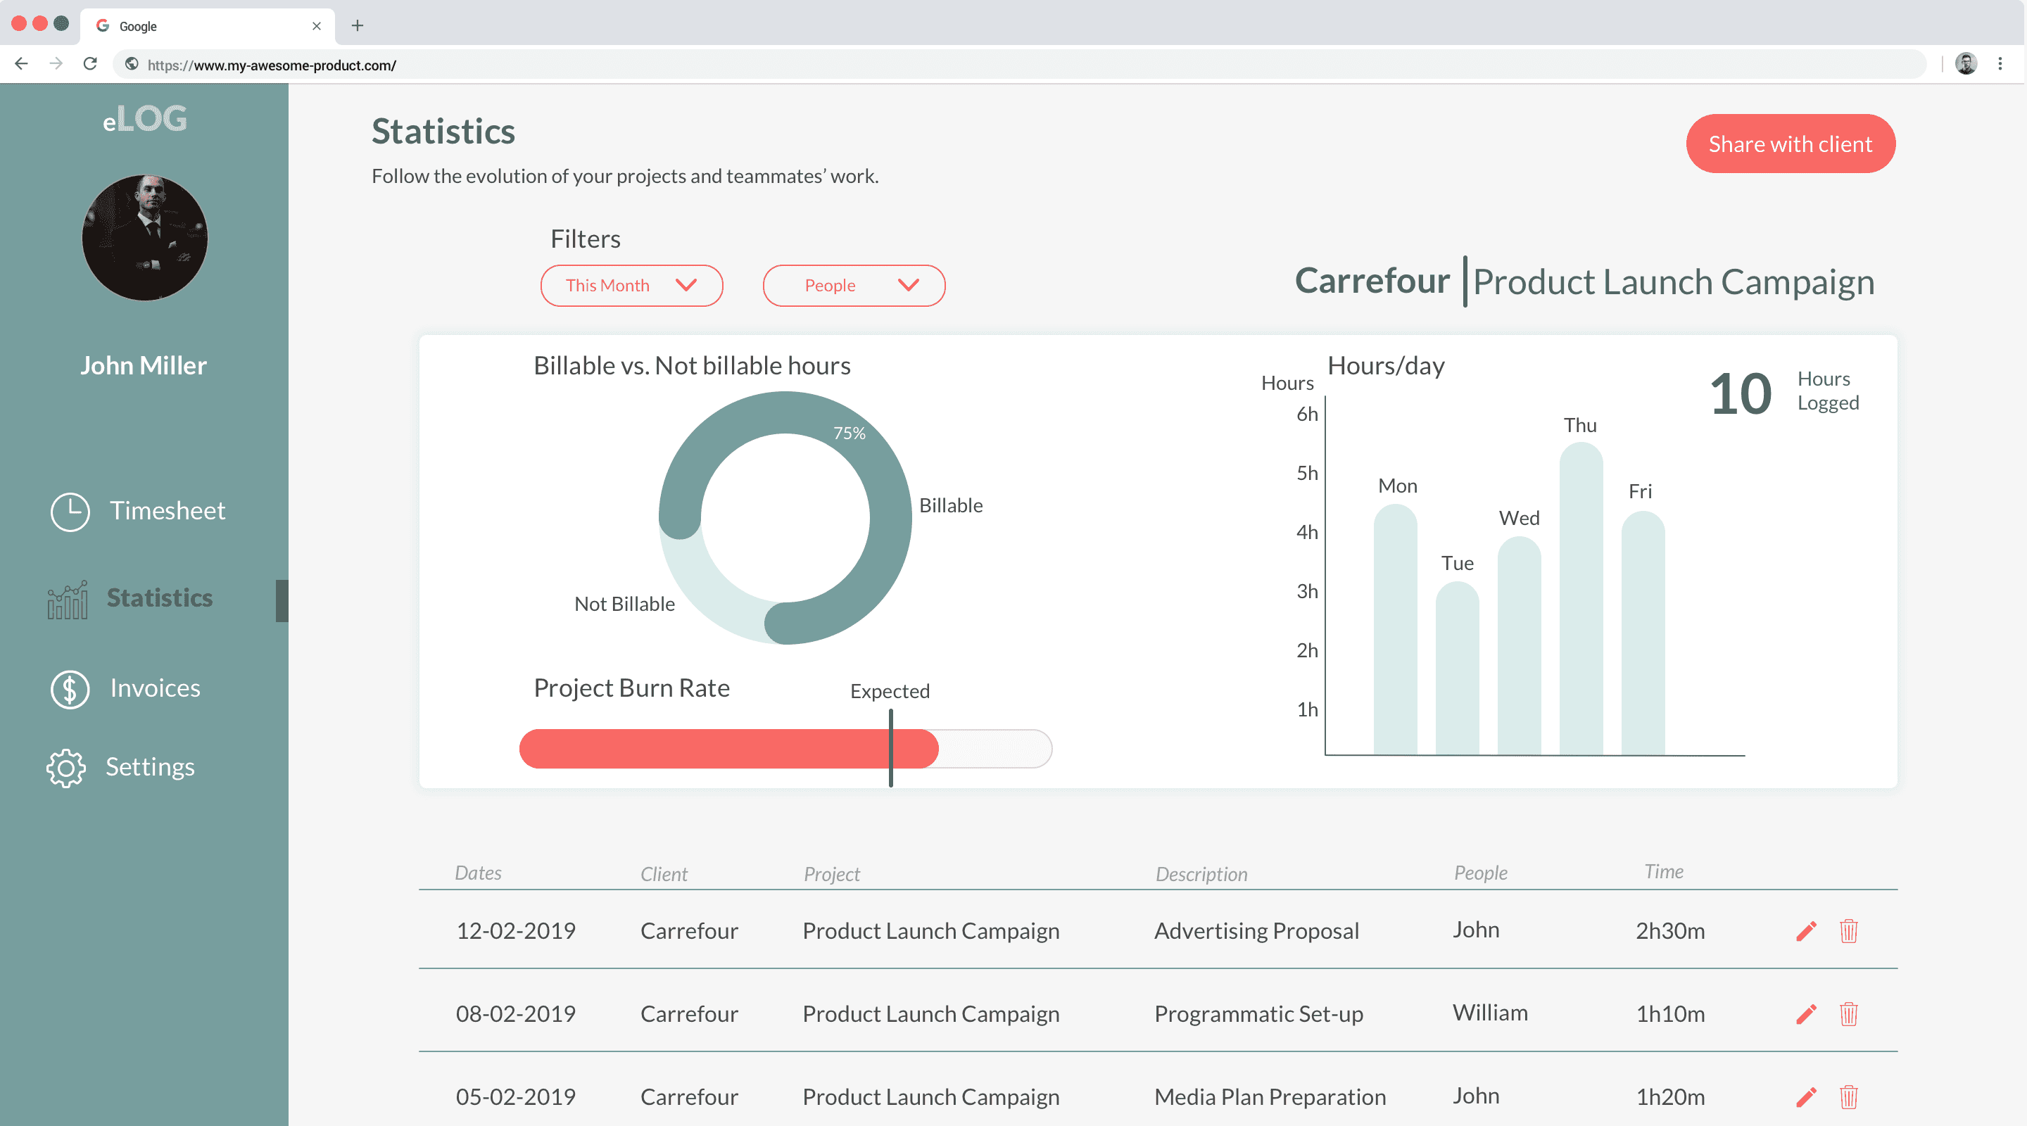Screen dimensions: 2027x1126
Task: Click Advertising Proposal description
Action: [1256, 931]
